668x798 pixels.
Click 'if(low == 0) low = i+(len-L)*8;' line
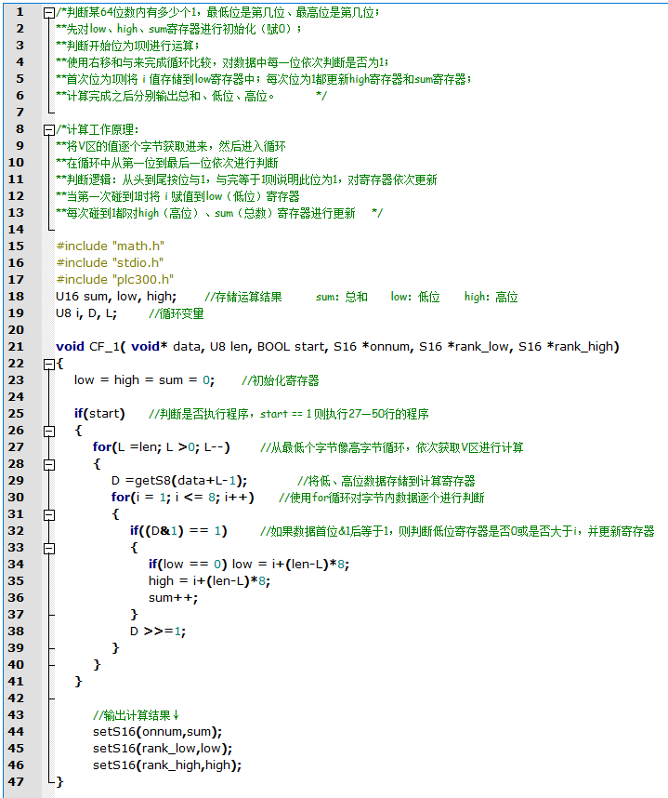pyautogui.click(x=249, y=564)
